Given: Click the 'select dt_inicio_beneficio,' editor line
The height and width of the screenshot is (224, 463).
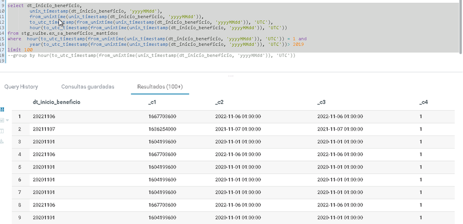Looking at the screenshot, I should pyautogui.click(x=44, y=6).
